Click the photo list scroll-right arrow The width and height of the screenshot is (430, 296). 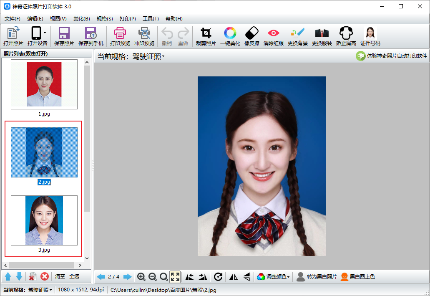(x=80, y=265)
